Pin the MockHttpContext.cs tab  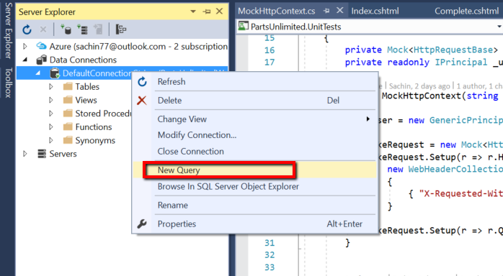[326, 11]
